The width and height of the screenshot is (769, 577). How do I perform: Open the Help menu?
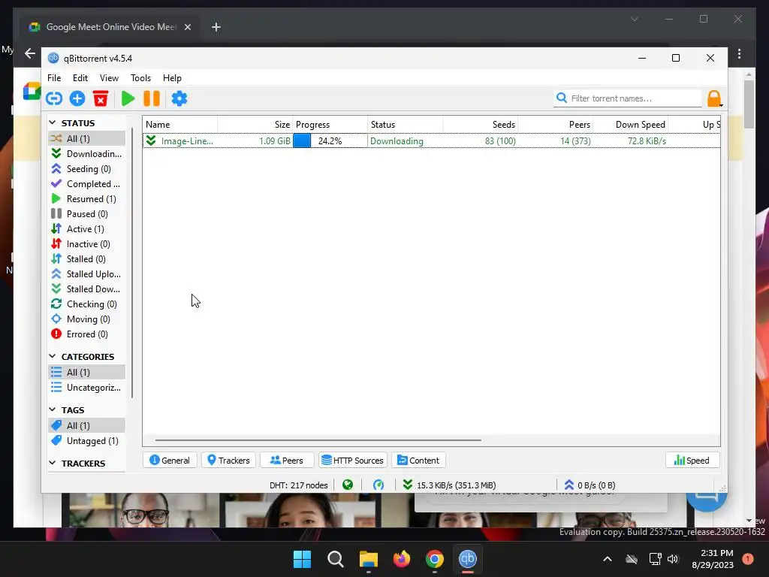coord(172,78)
